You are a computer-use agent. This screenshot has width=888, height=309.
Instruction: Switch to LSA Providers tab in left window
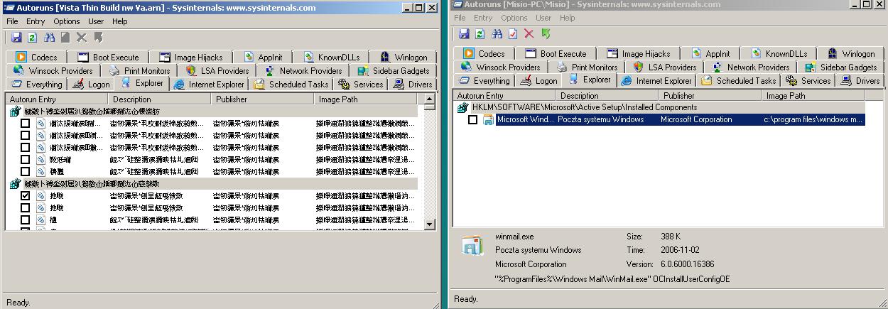tap(217, 70)
